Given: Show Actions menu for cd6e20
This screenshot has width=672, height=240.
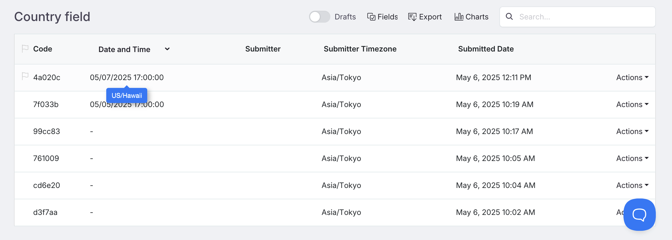Looking at the screenshot, I should 632,185.
